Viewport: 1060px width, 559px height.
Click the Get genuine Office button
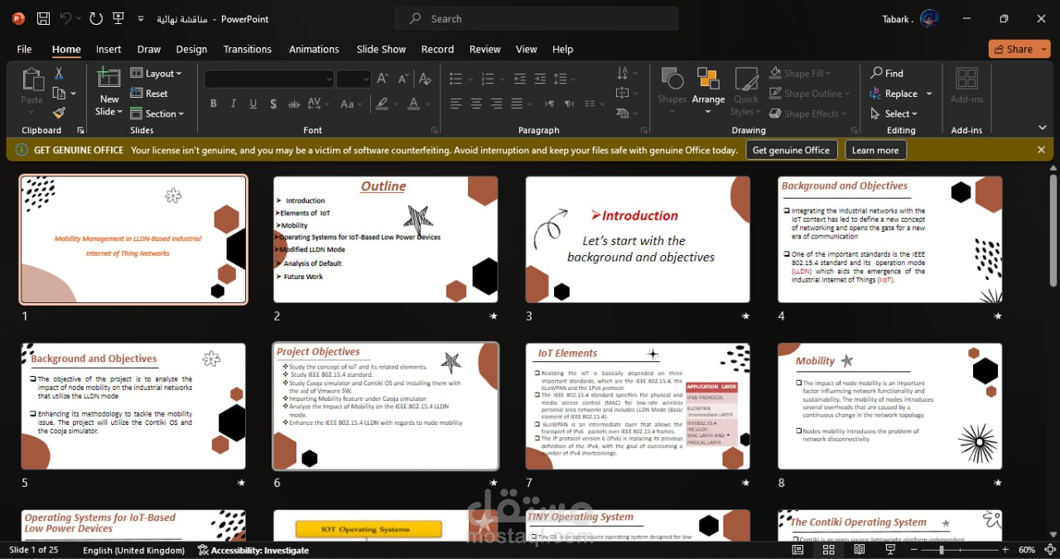(791, 150)
